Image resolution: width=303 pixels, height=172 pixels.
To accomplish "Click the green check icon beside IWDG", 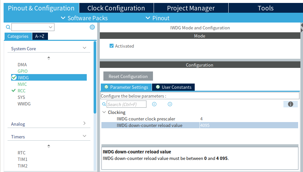I will click(x=14, y=77).
